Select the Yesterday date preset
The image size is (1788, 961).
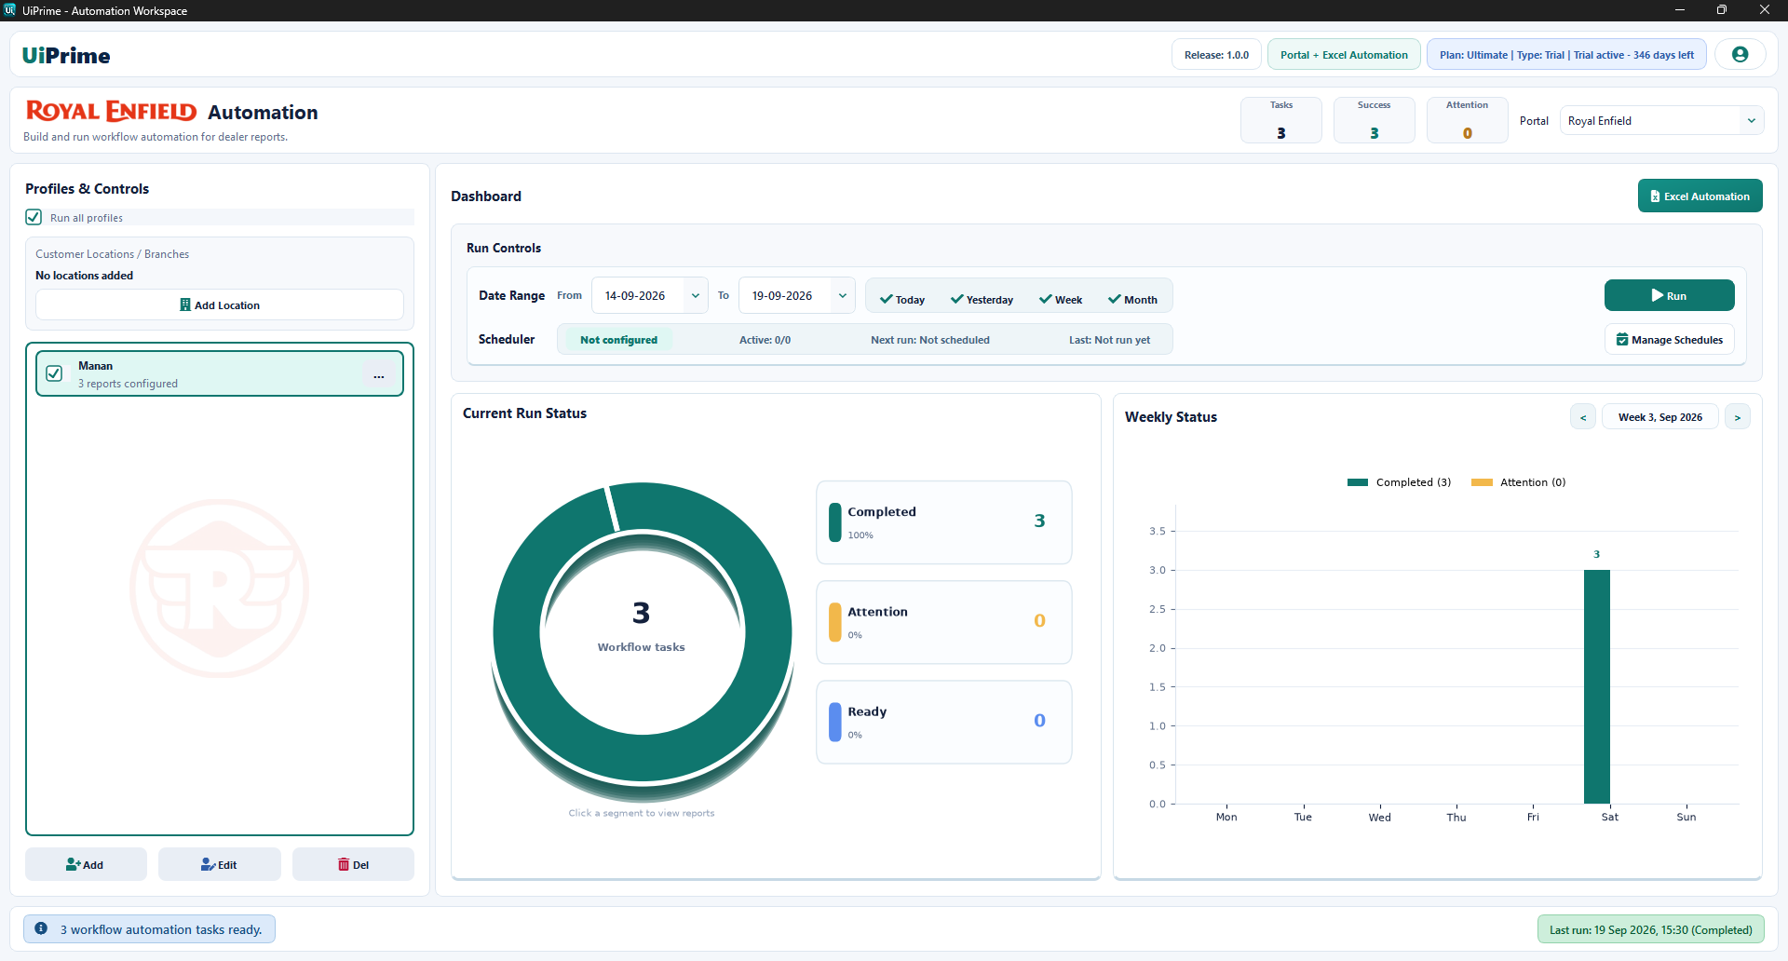(982, 300)
